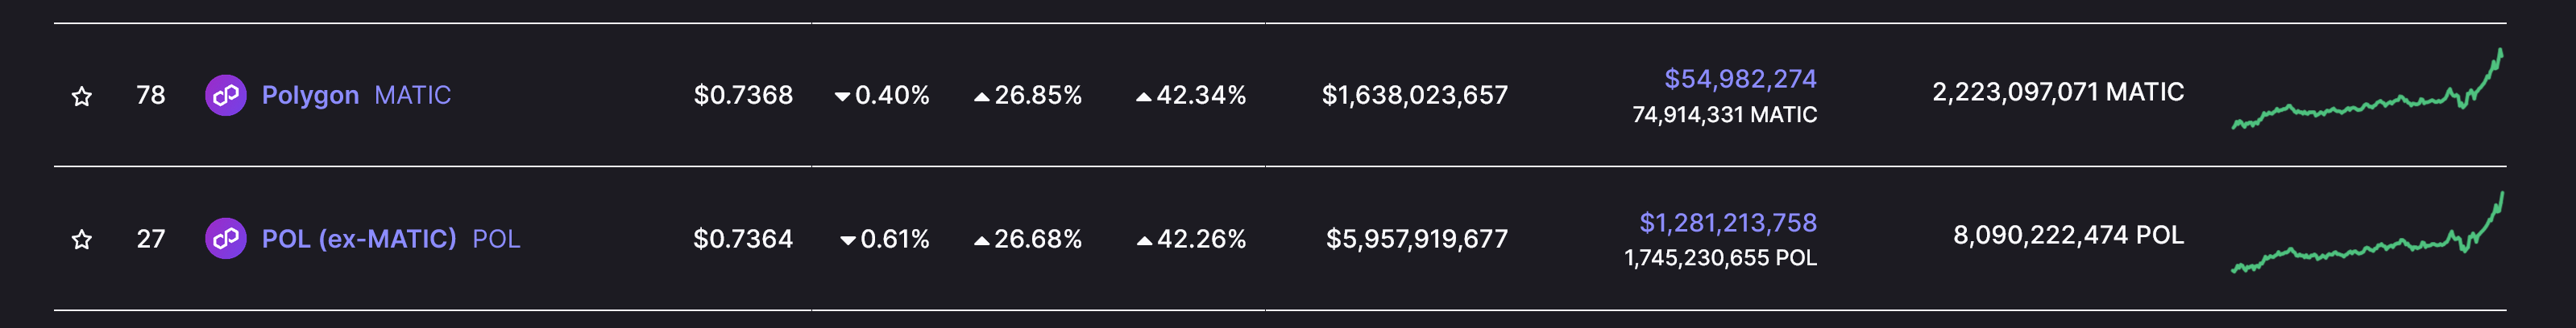
Task: Click the Polygon purple logo icon
Action: (226, 96)
